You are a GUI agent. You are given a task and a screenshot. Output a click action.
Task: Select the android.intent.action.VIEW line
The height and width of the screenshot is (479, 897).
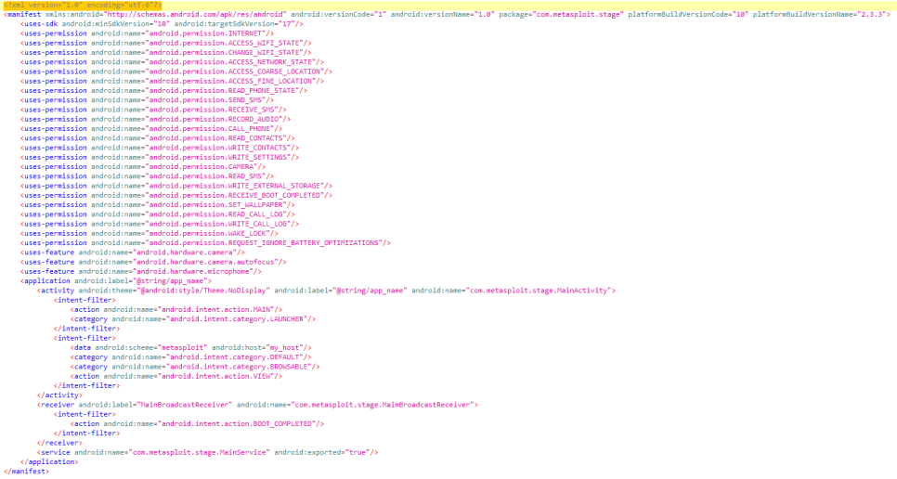tap(176, 377)
